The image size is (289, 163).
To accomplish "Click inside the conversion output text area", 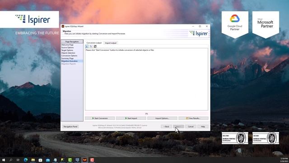I will (146, 80).
